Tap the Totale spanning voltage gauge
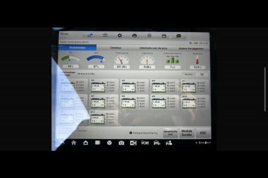This screenshot has height=178, width=268. pos(122,61)
